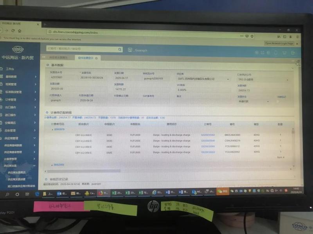Click the user avatar icon beside Guanqch
Viewport: 313px width, 234px height.
(130, 50)
